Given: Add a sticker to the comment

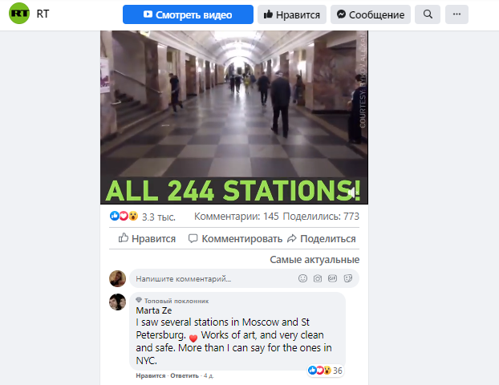Looking at the screenshot, I should (348, 279).
